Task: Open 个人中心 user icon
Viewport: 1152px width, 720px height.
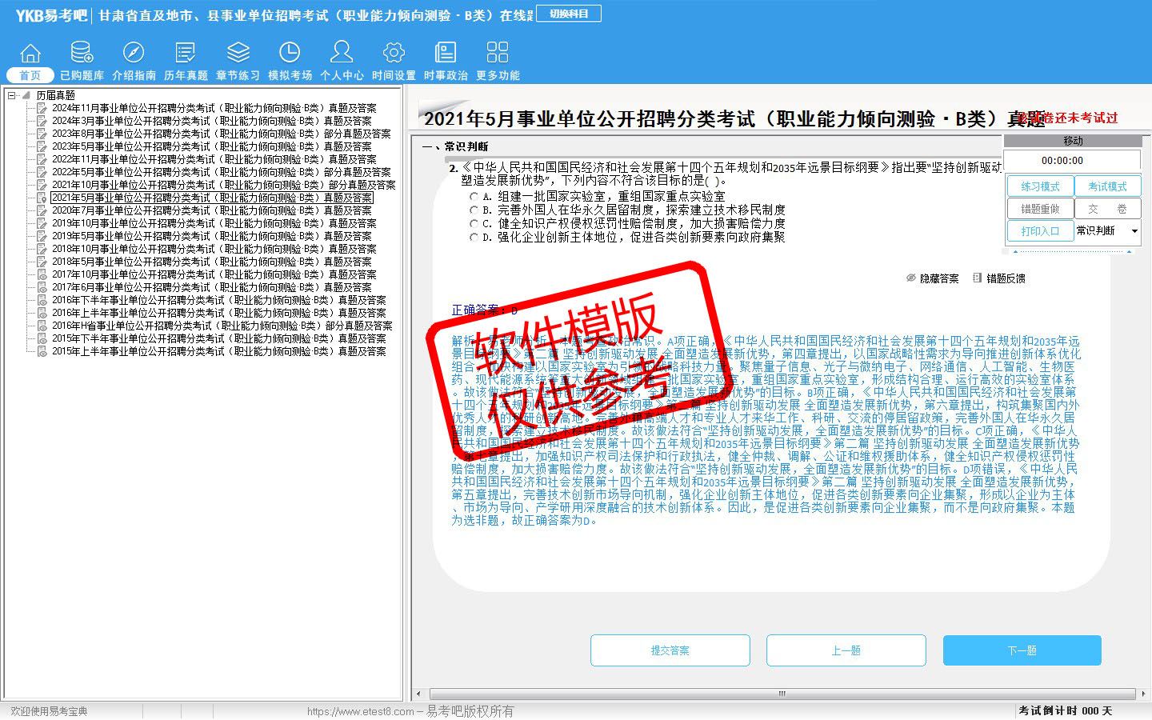Action: [x=342, y=54]
